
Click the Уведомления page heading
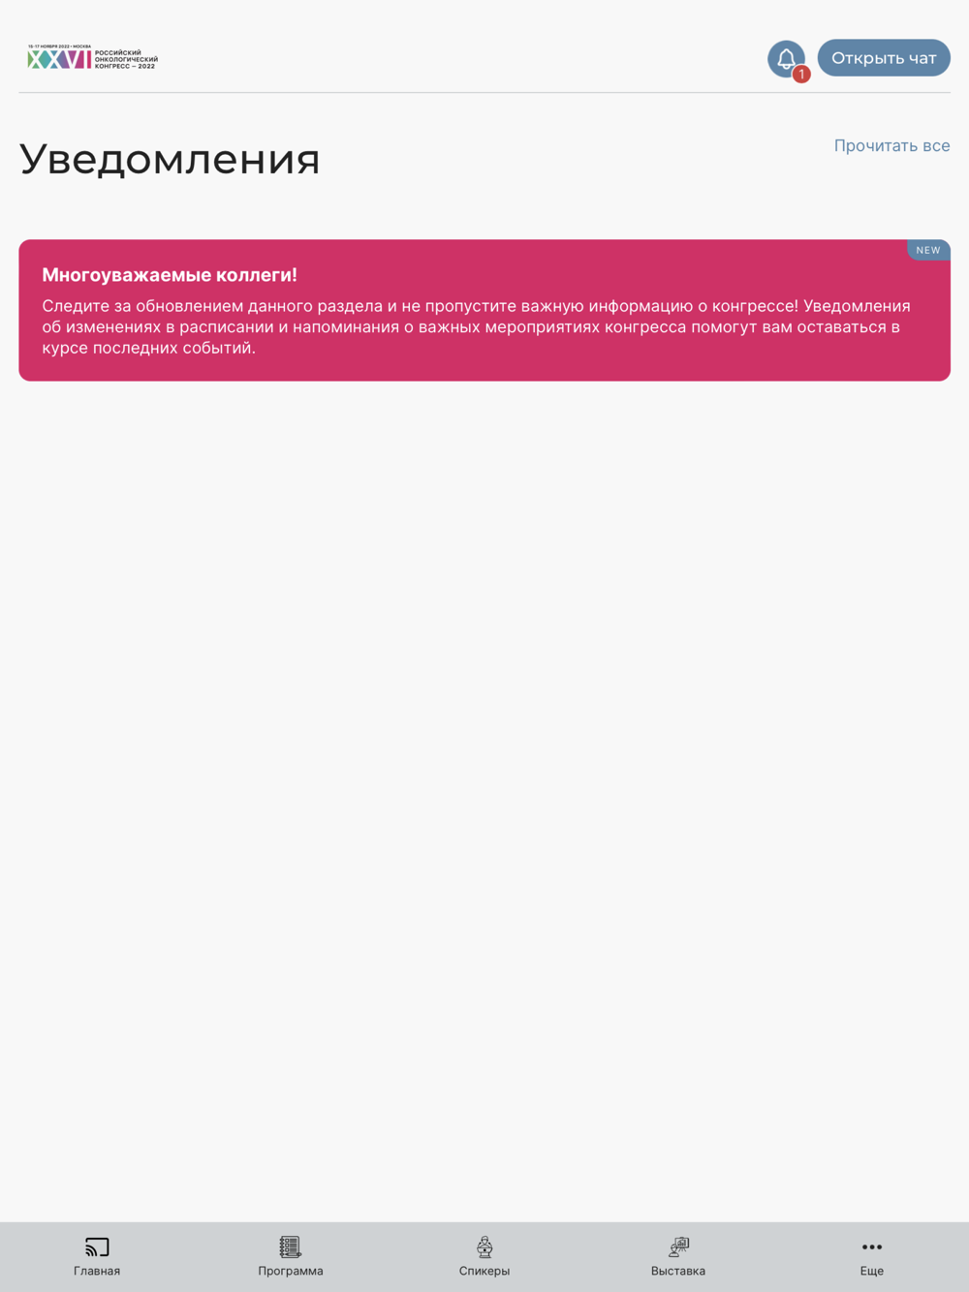(170, 159)
